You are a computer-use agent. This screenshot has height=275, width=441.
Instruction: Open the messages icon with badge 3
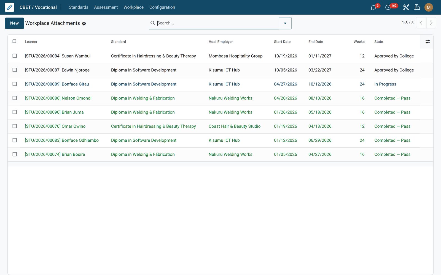click(x=373, y=7)
